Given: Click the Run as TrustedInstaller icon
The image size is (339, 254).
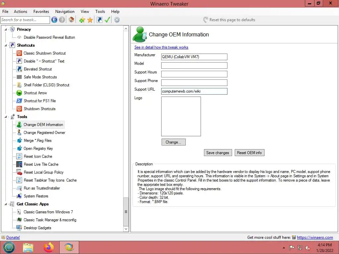Looking at the screenshot, I should click(x=19, y=188).
